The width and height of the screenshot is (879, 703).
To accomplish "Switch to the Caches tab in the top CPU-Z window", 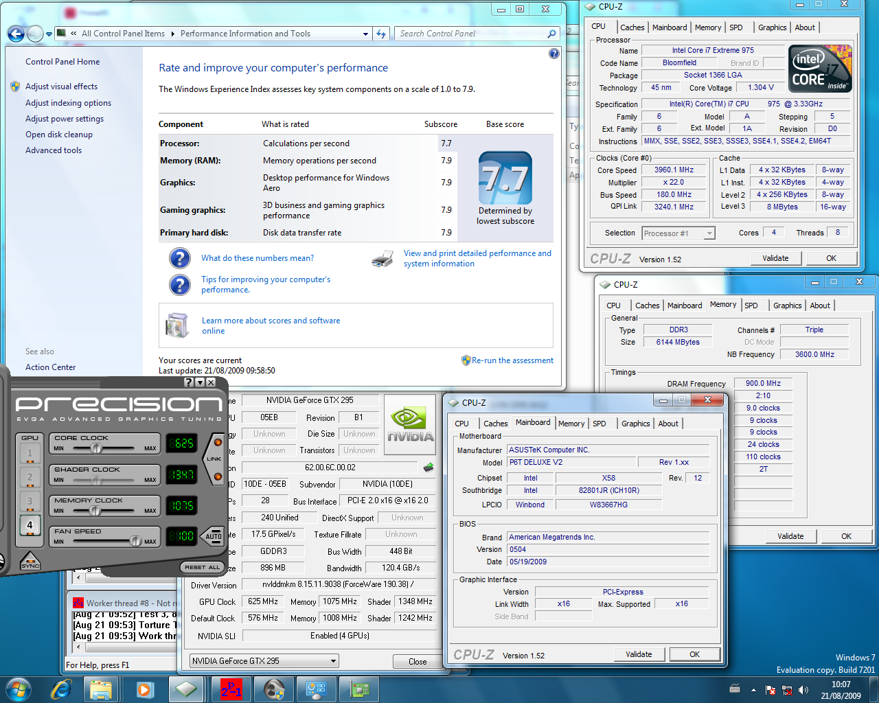I will 632,27.
